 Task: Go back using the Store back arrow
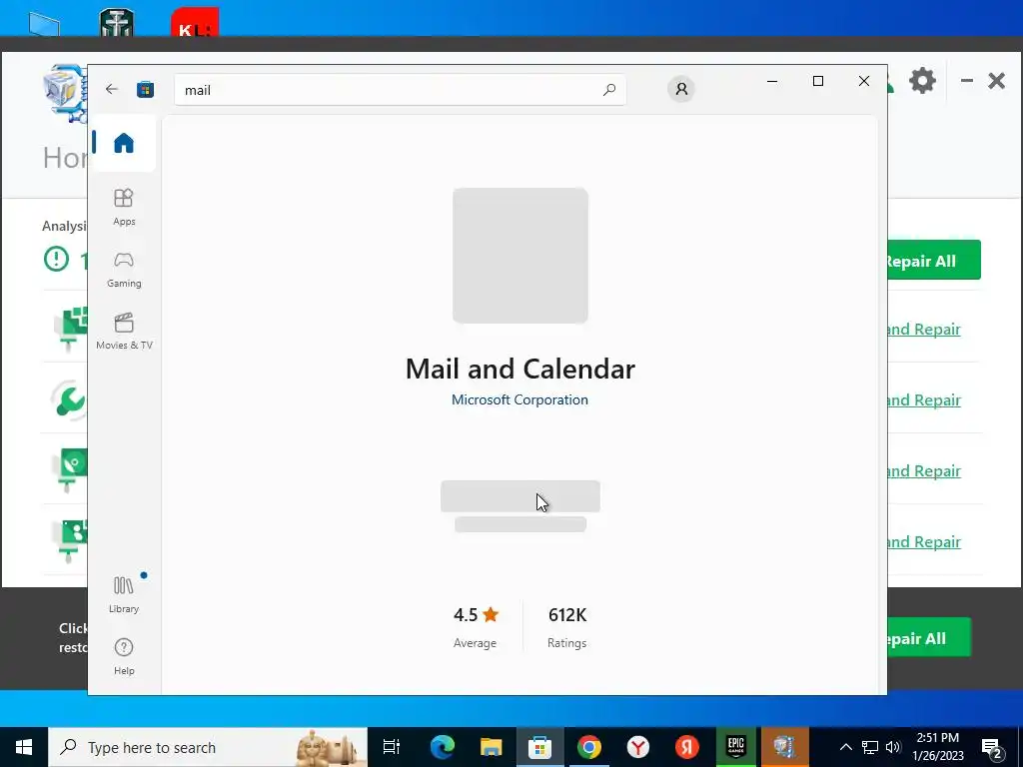(112, 89)
